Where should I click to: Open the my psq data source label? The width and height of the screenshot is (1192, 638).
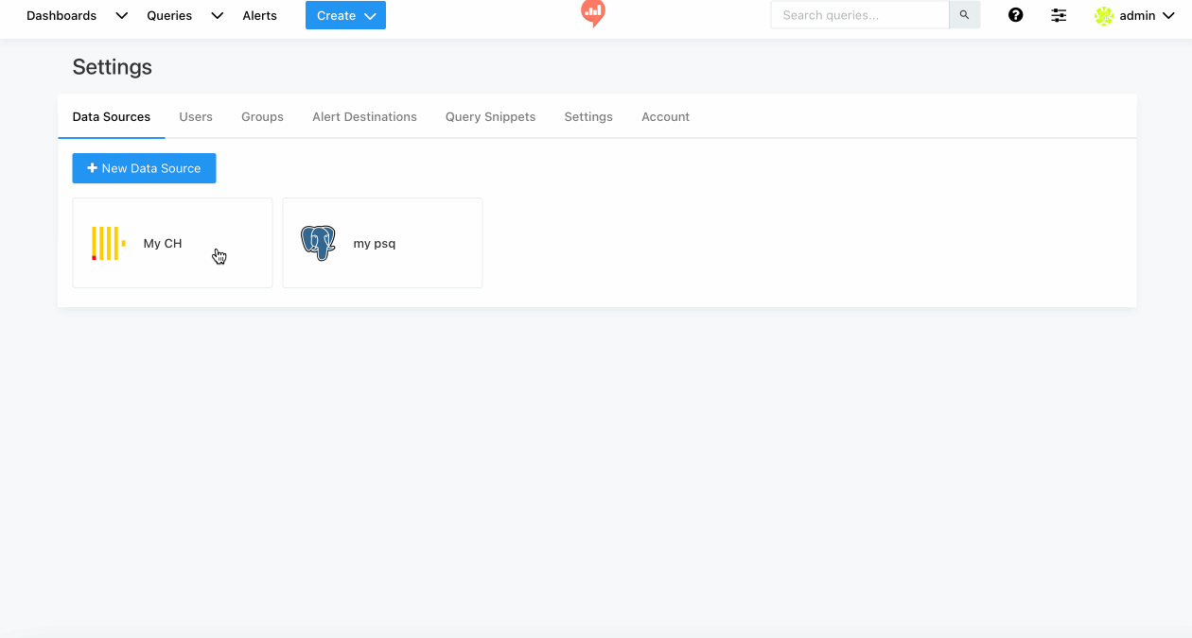[x=375, y=244]
